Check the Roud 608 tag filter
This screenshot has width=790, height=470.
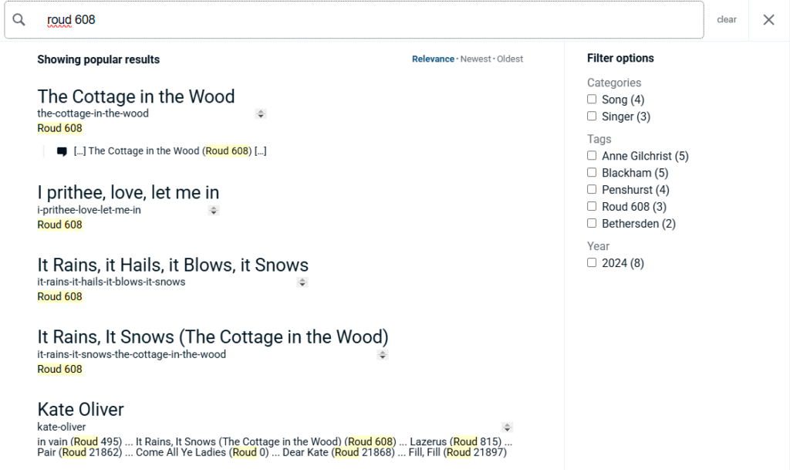point(591,206)
